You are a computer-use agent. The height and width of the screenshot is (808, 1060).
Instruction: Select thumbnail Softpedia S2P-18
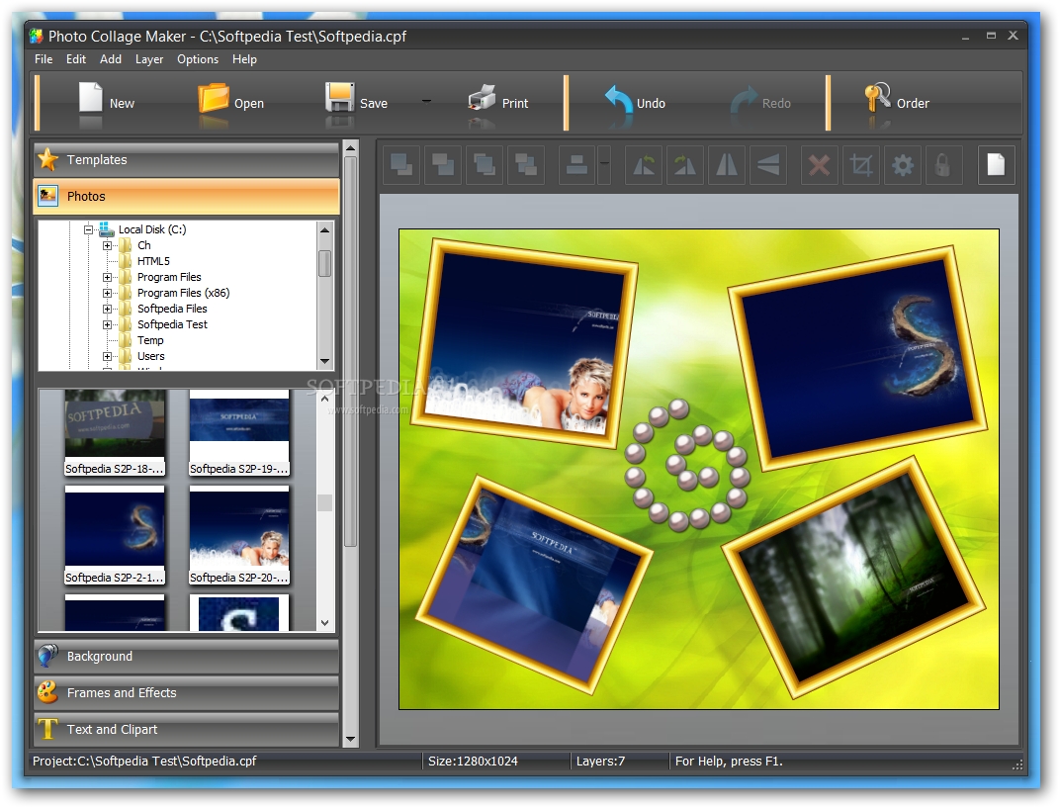(115, 433)
